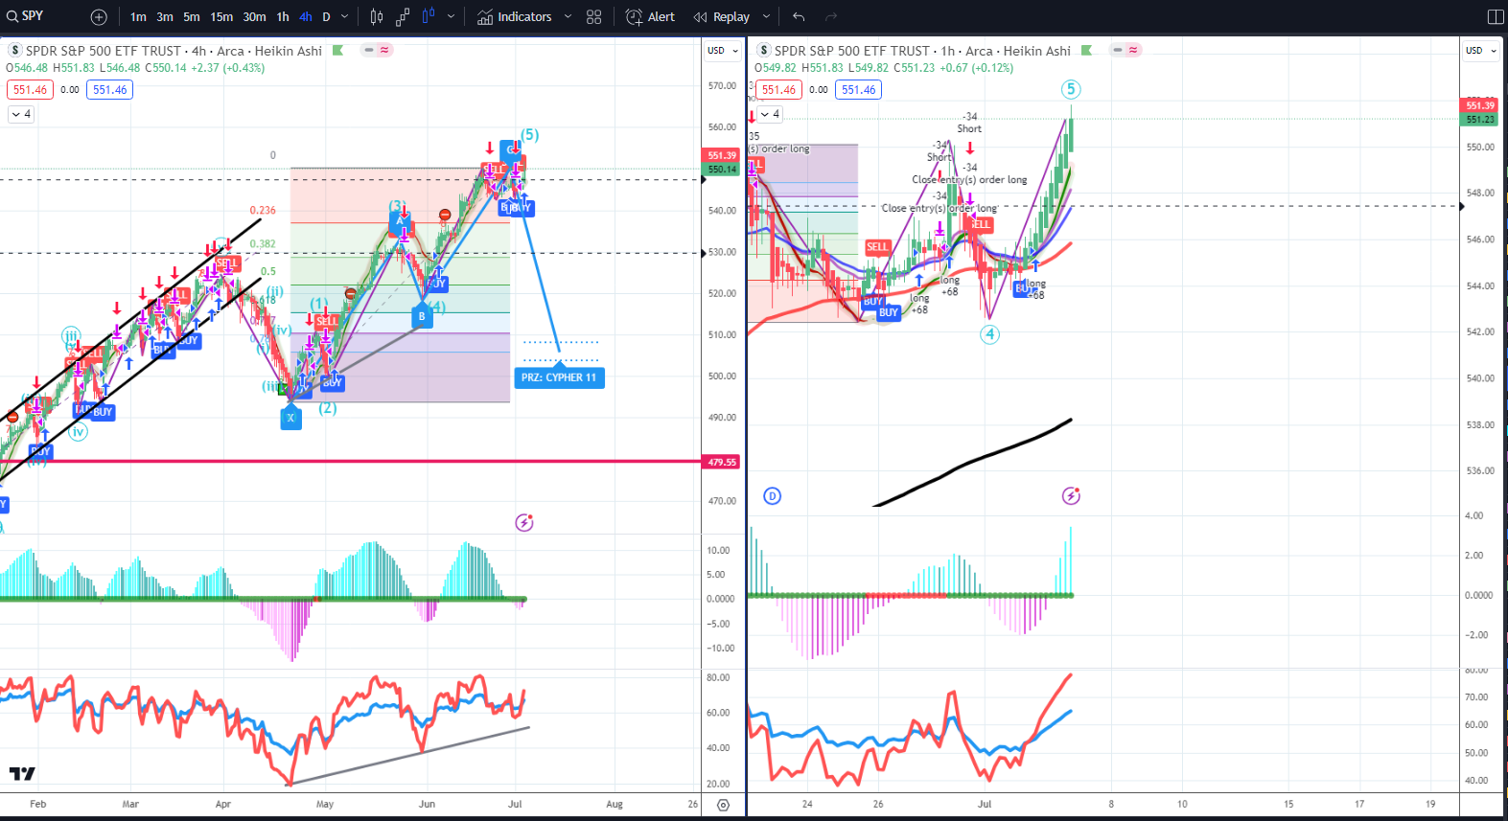Select the 30m timeframe

coord(254,17)
